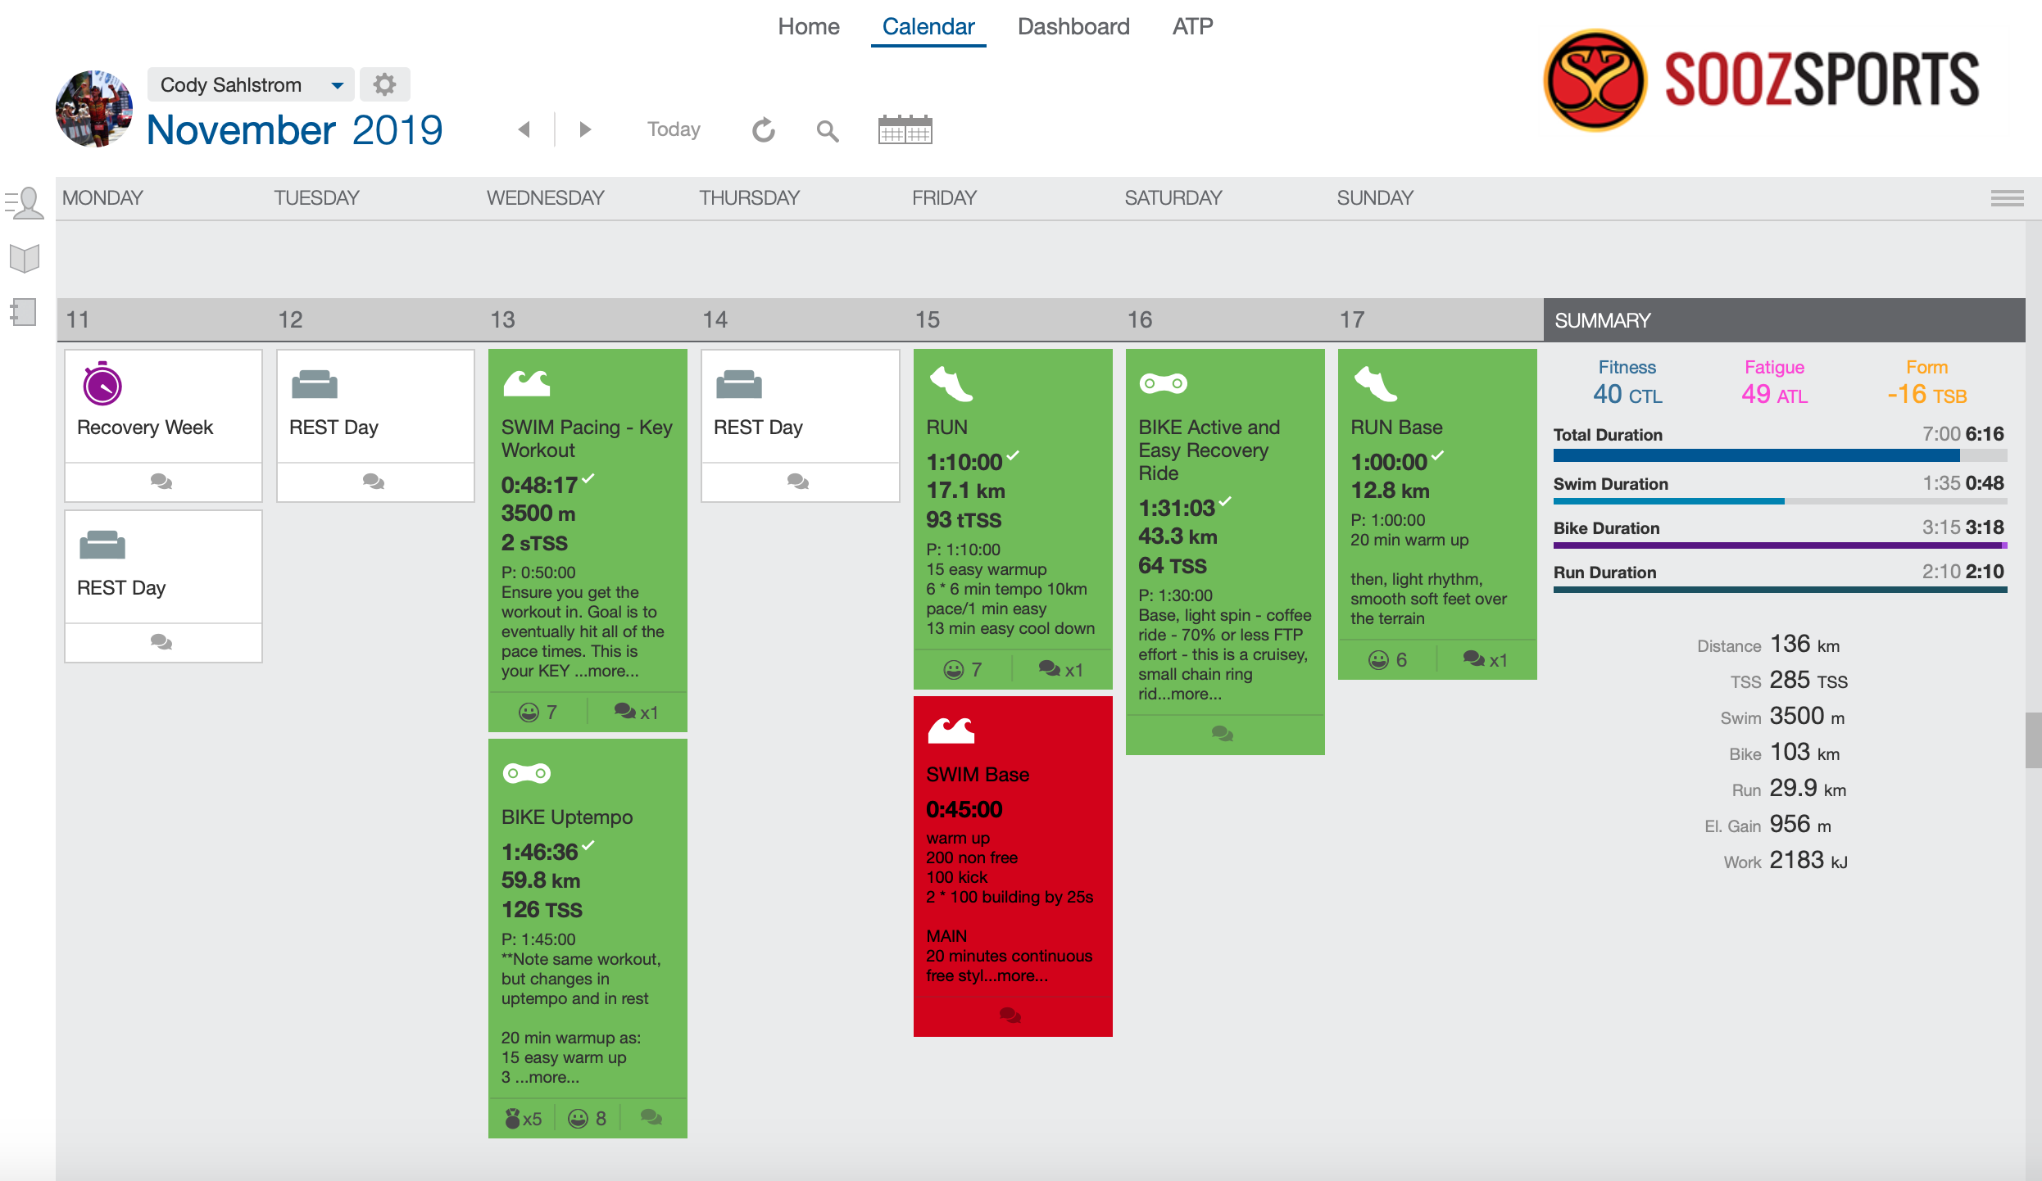Open comments on SWIM Base workout
The width and height of the screenshot is (2042, 1181).
(1010, 1016)
